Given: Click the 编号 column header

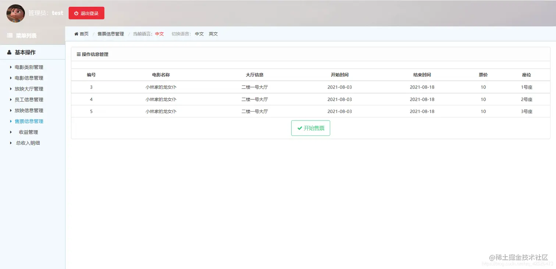Looking at the screenshot, I should [x=91, y=75].
